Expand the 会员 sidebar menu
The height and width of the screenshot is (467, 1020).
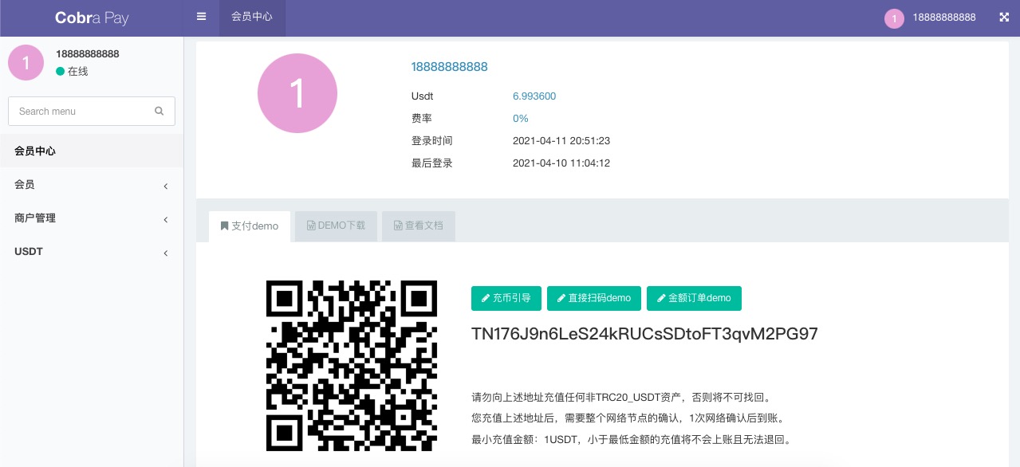(x=92, y=184)
